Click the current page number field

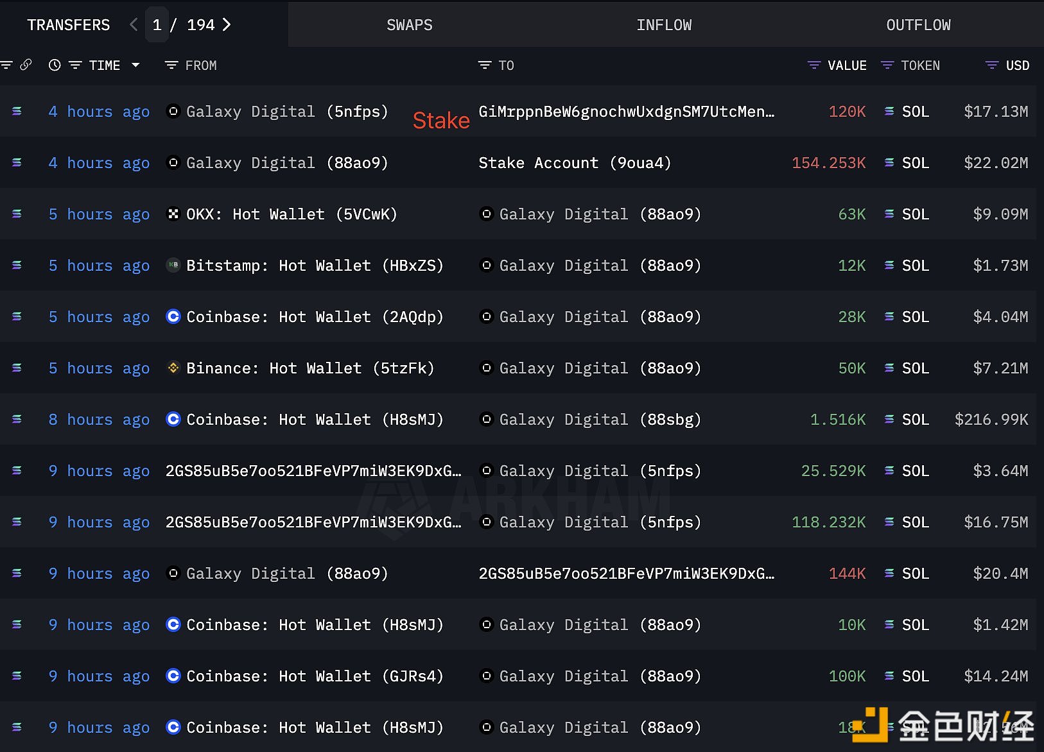[x=157, y=25]
